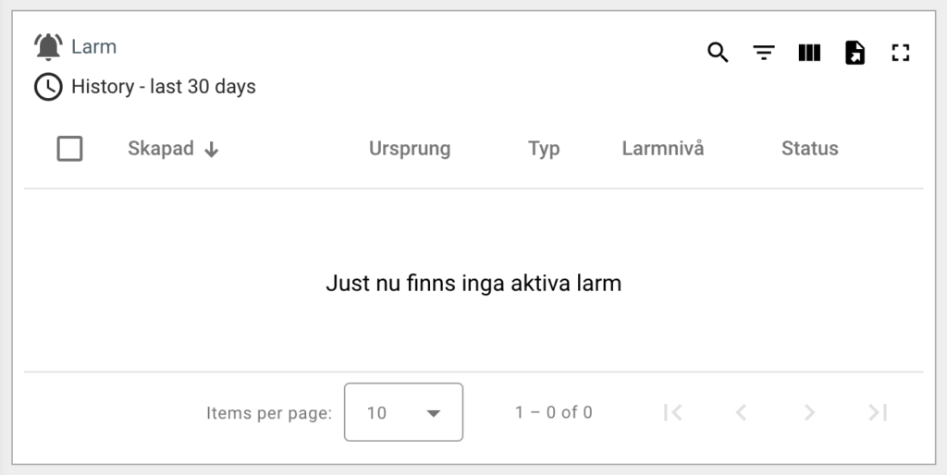Go to the previous page
This screenshot has width=947, height=475.
(741, 412)
